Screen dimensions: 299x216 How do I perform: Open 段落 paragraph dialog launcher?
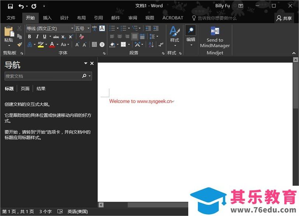pos(163,54)
